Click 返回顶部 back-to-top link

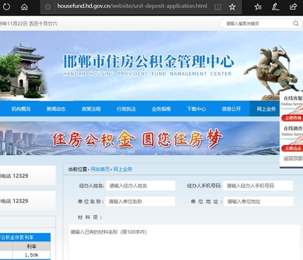[x=293, y=158]
